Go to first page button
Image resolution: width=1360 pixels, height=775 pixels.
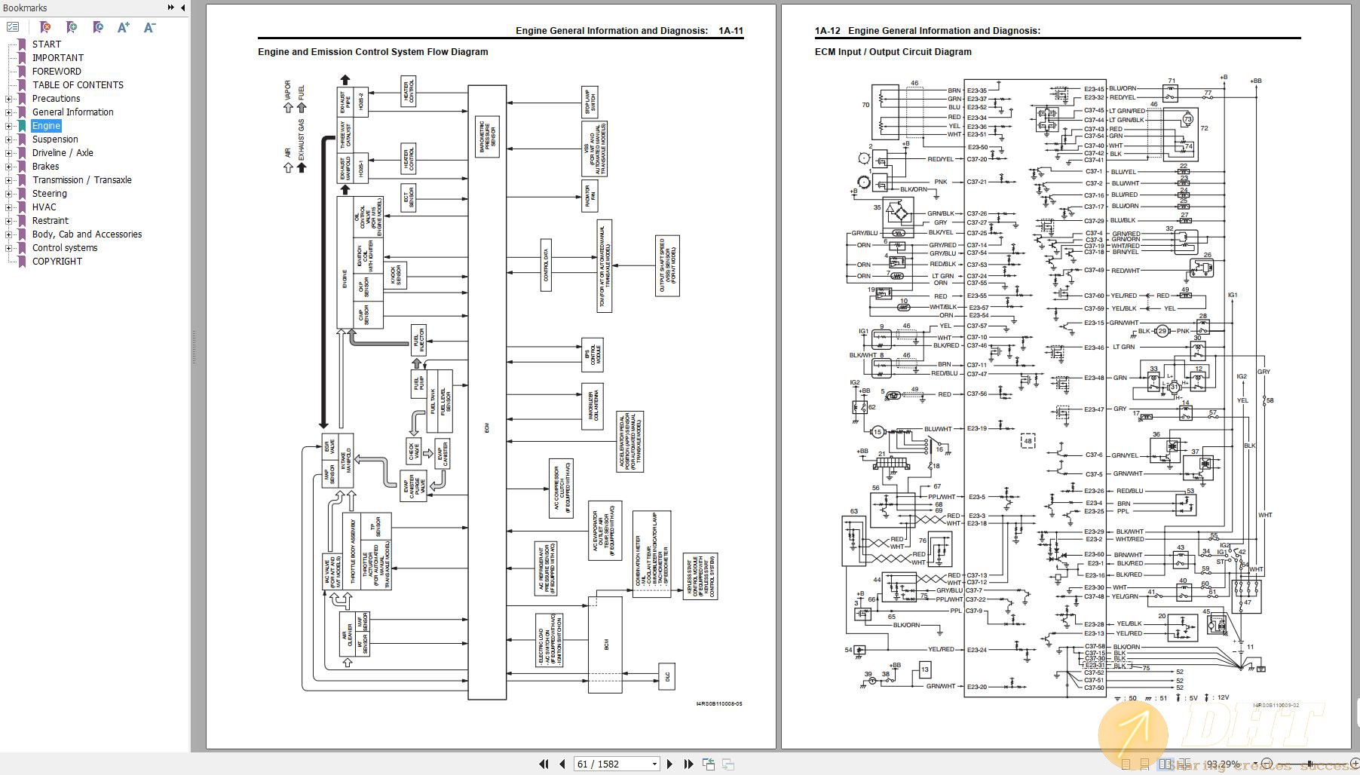(x=544, y=764)
